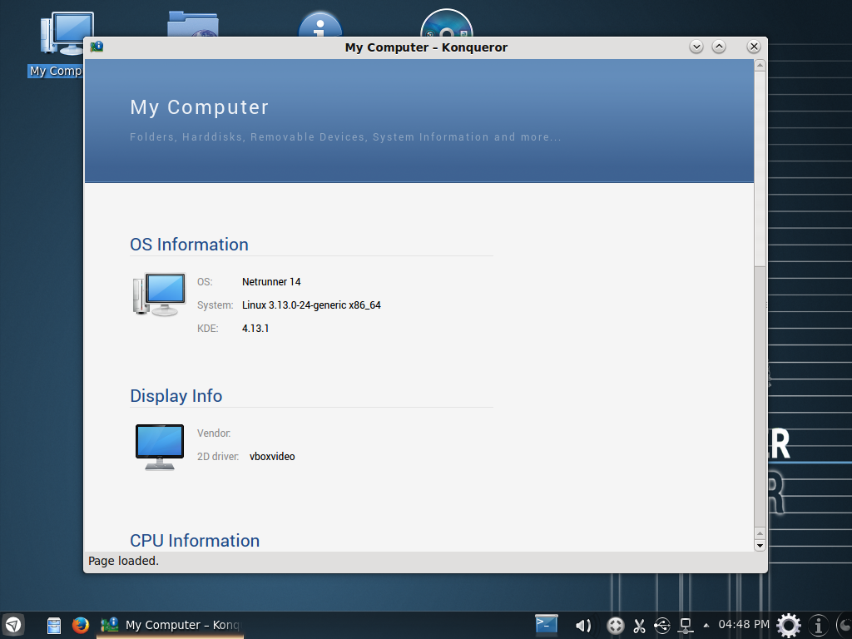Launch the file manager from the taskbar
This screenshot has height=639, width=852.
coord(54,626)
